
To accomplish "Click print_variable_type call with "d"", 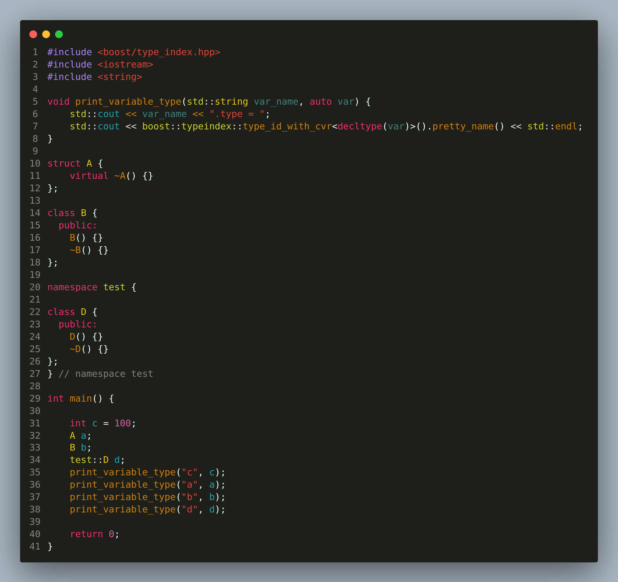I will point(148,510).
